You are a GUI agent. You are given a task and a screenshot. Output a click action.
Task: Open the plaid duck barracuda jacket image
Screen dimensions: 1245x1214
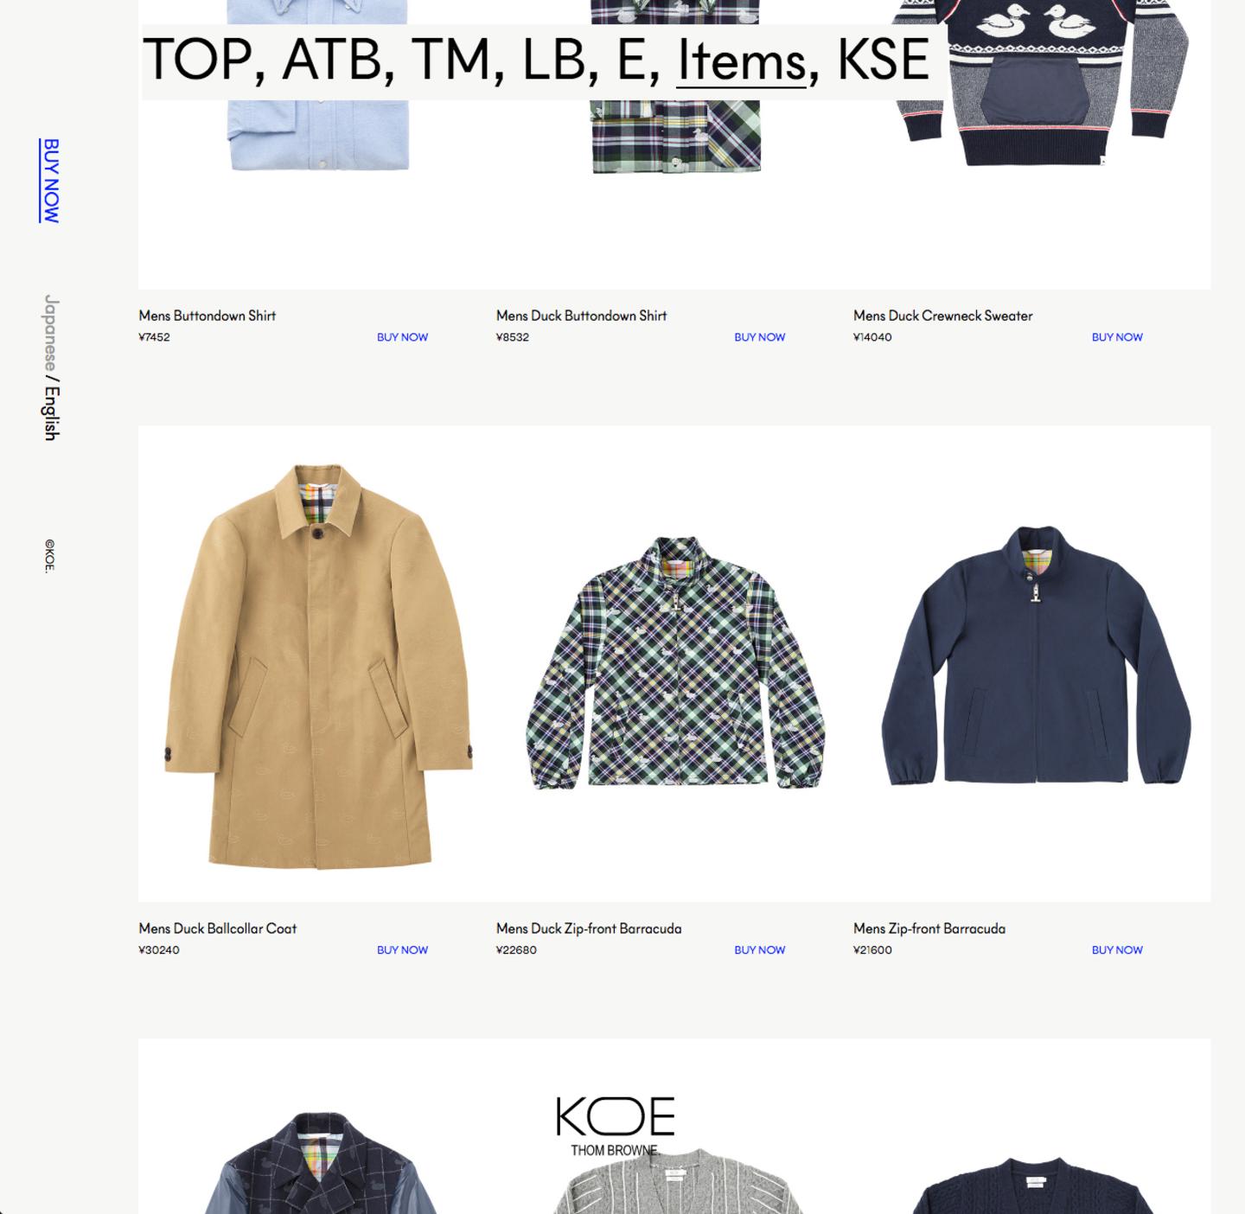click(x=674, y=664)
